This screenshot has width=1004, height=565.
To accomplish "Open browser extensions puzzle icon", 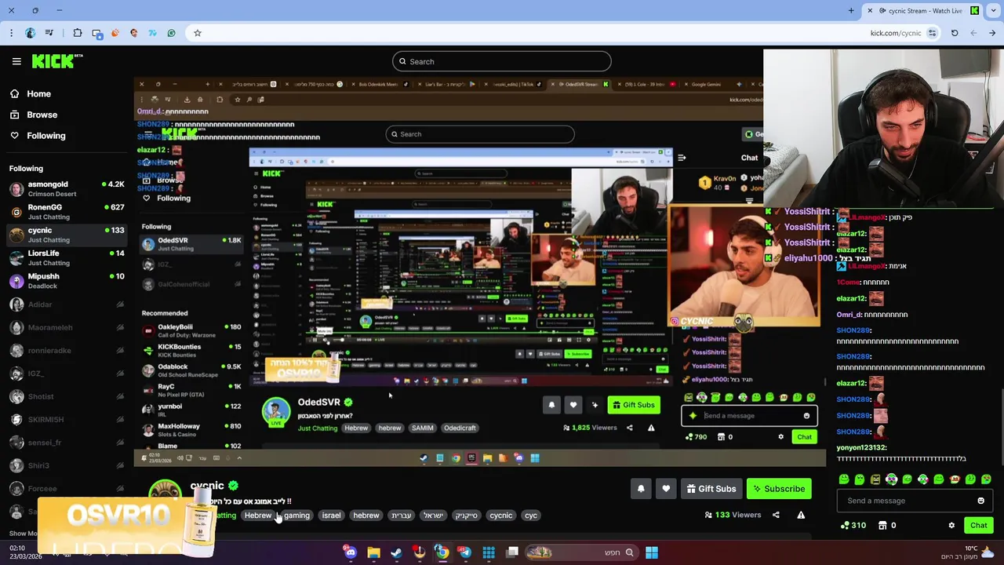I will 78,33.
